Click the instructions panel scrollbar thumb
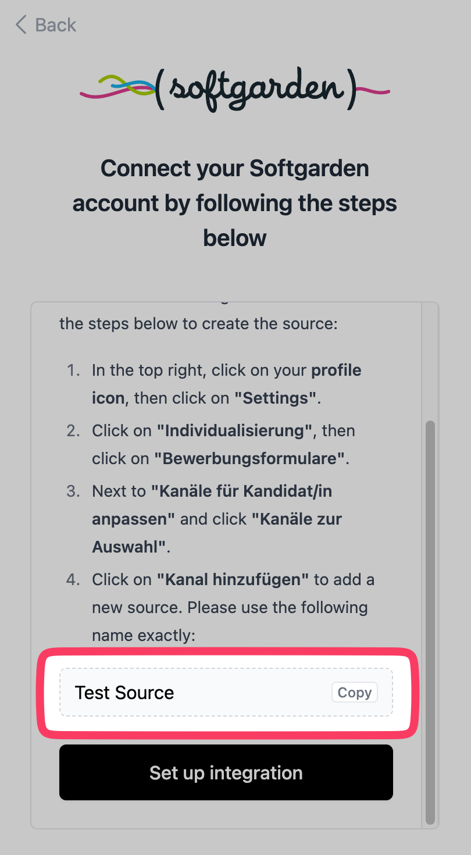Viewport: 471px width, 855px height. [x=430, y=622]
